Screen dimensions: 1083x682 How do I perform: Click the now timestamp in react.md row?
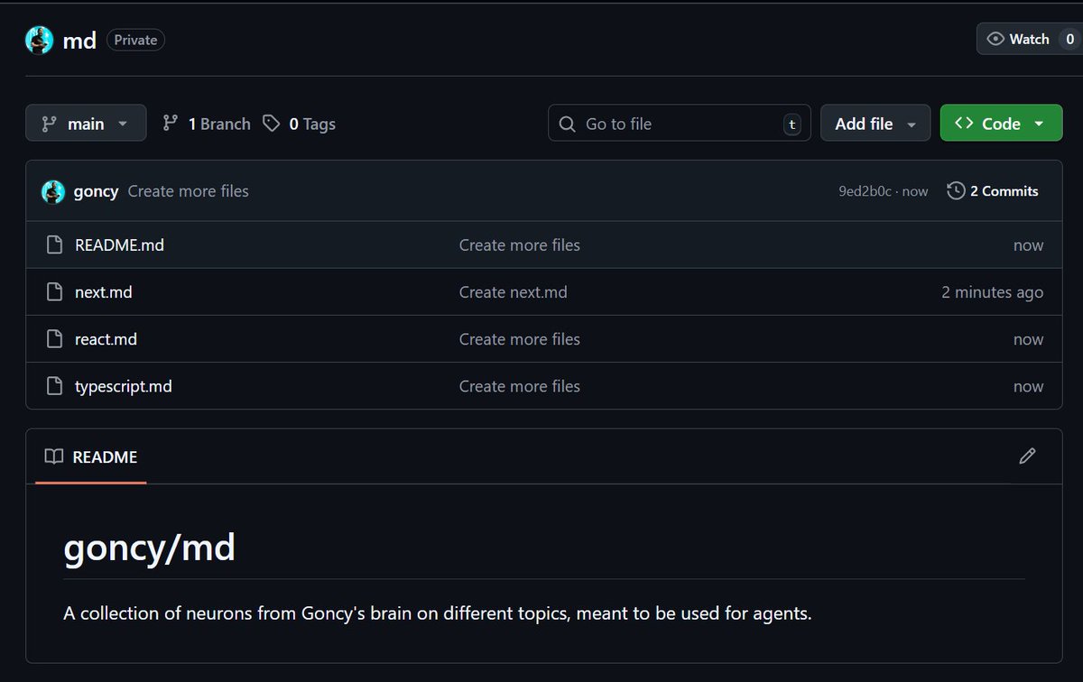pyautogui.click(x=1028, y=340)
